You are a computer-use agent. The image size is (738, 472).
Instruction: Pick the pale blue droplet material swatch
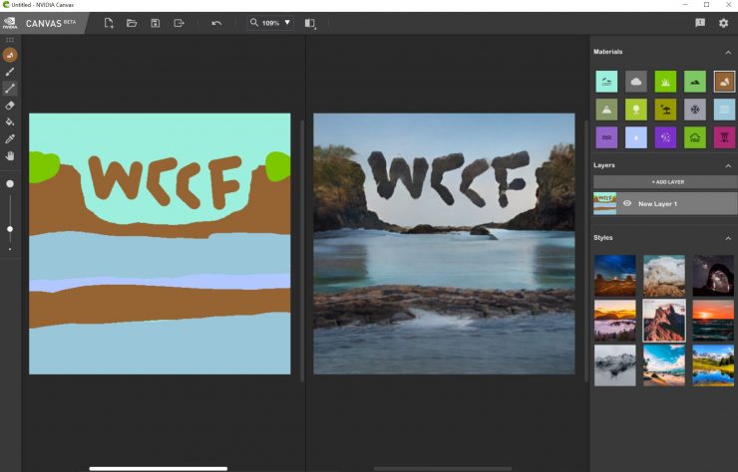(x=636, y=137)
